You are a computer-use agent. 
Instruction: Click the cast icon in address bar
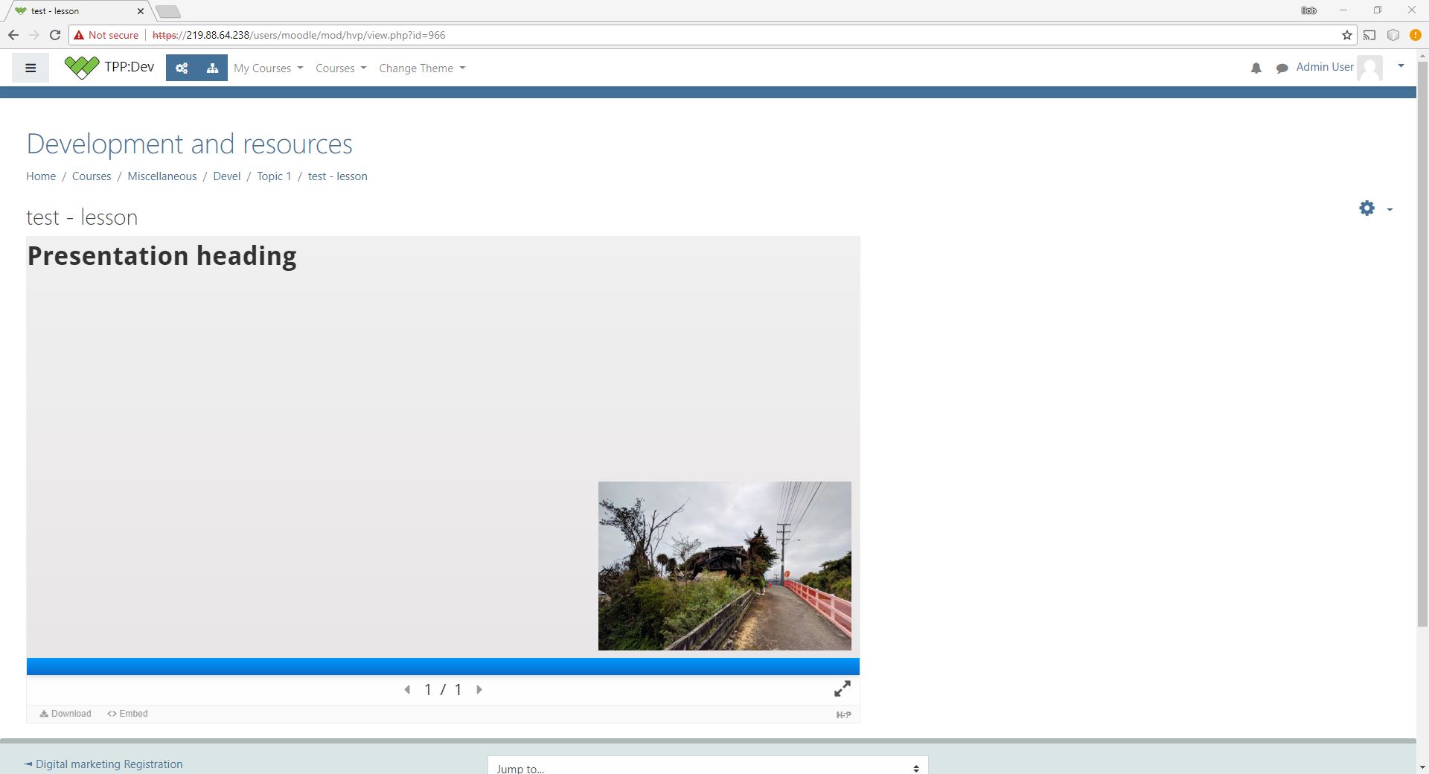click(1369, 35)
